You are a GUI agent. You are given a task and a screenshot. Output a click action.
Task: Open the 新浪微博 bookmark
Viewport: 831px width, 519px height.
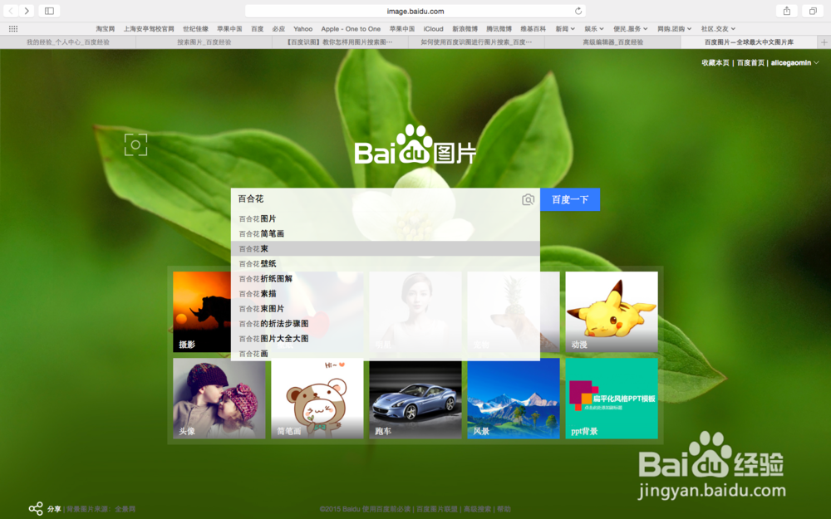pyautogui.click(x=465, y=28)
